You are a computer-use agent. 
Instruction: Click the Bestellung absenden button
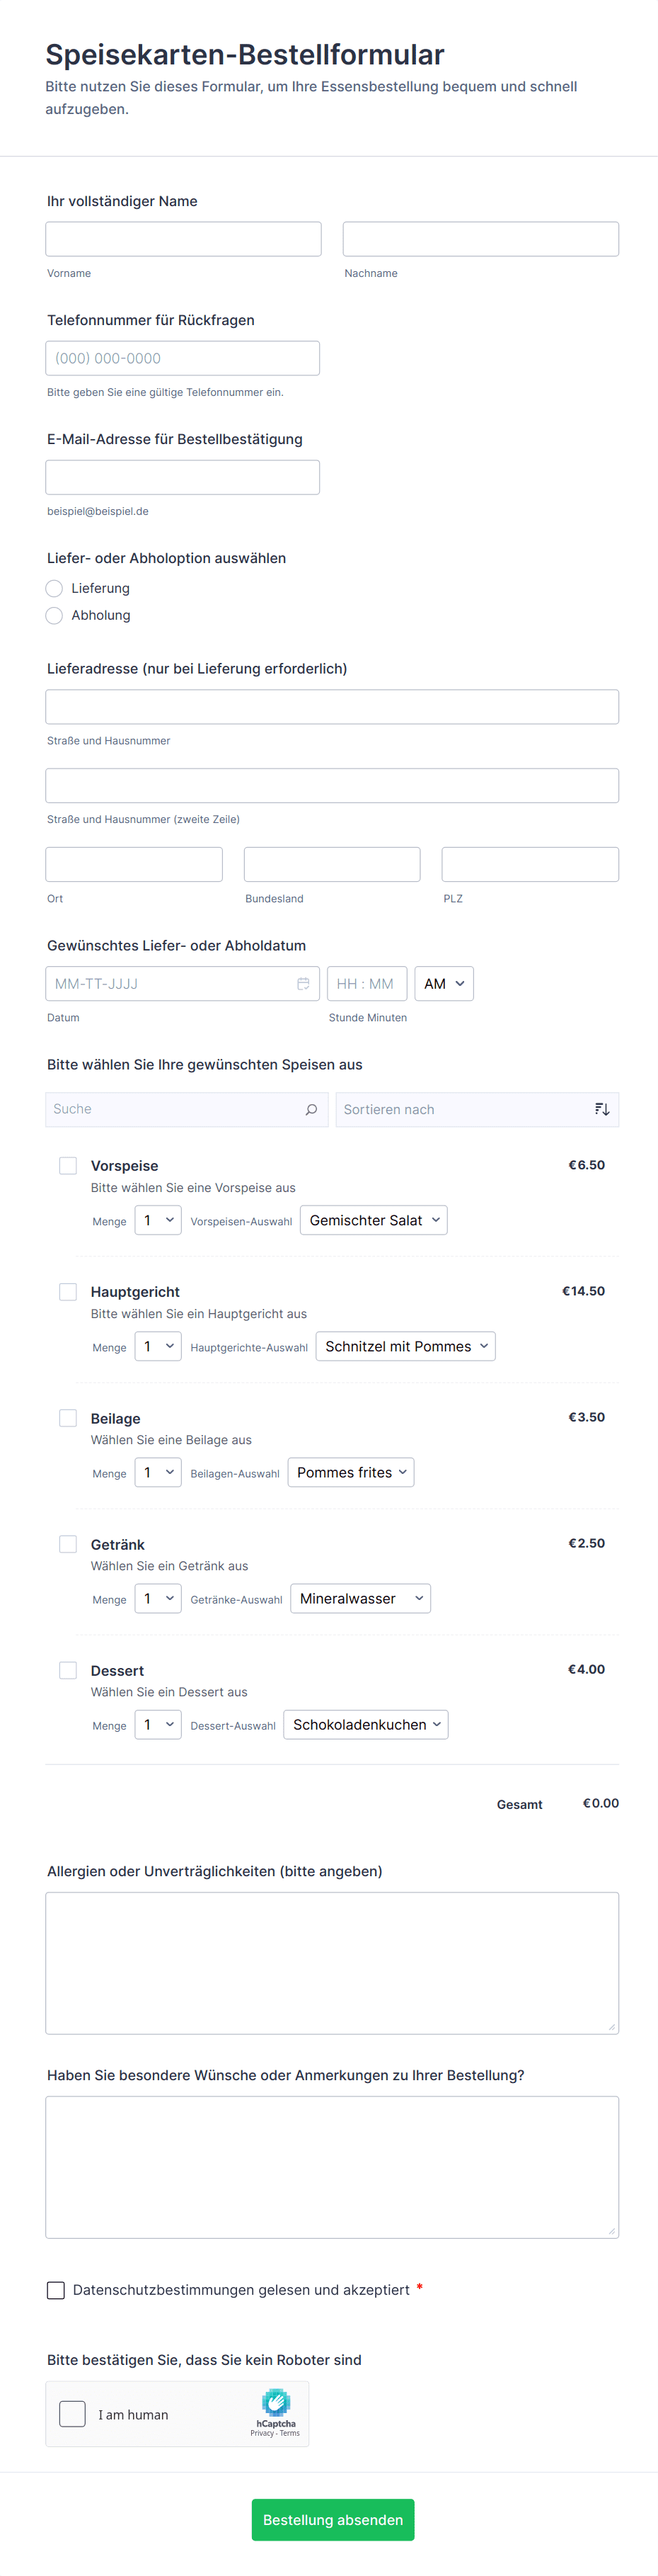tap(333, 2520)
